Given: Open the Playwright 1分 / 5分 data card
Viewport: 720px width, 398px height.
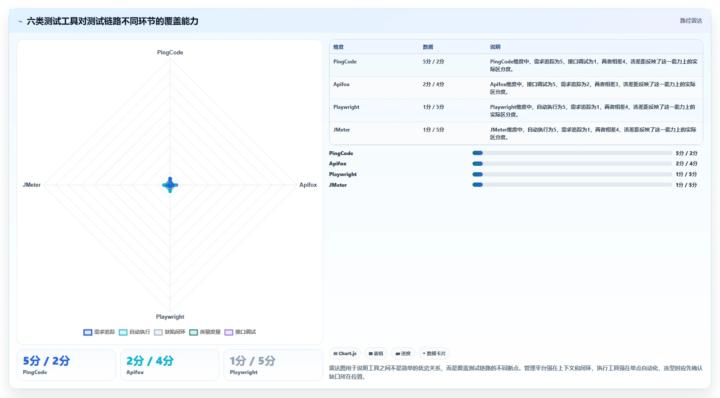Looking at the screenshot, I should pos(273,365).
